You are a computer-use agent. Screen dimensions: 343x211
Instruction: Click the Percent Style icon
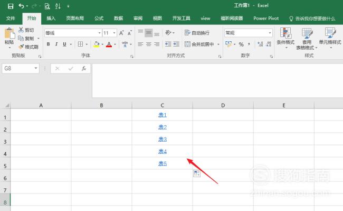coord(241,44)
